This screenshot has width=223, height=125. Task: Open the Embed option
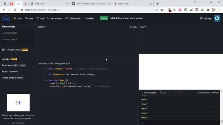89,18
